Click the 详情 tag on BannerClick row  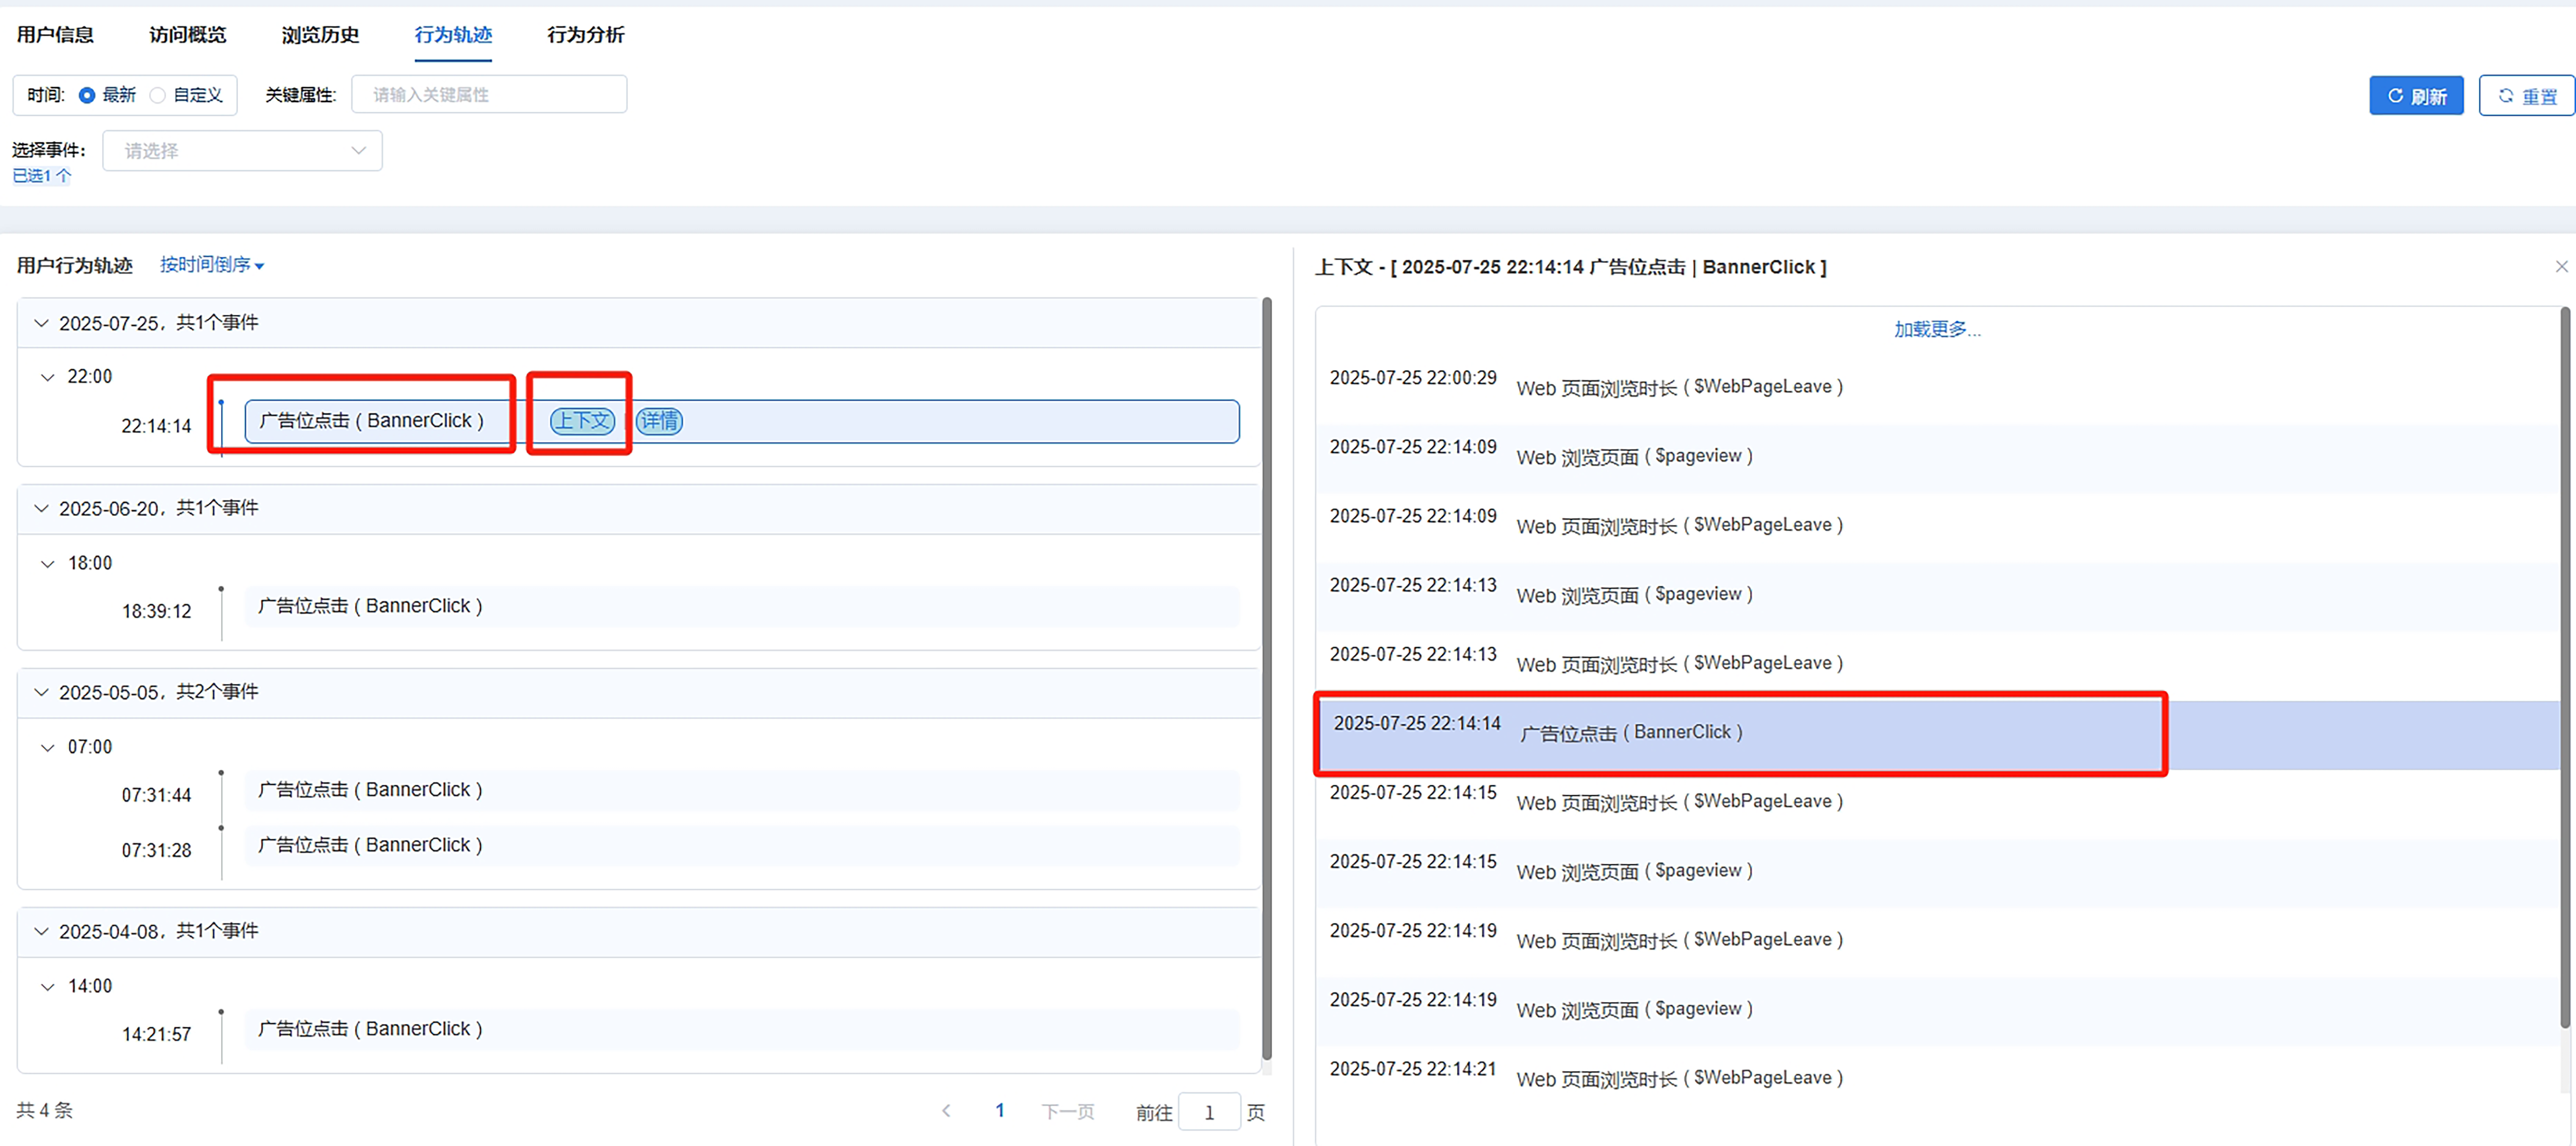tap(659, 421)
